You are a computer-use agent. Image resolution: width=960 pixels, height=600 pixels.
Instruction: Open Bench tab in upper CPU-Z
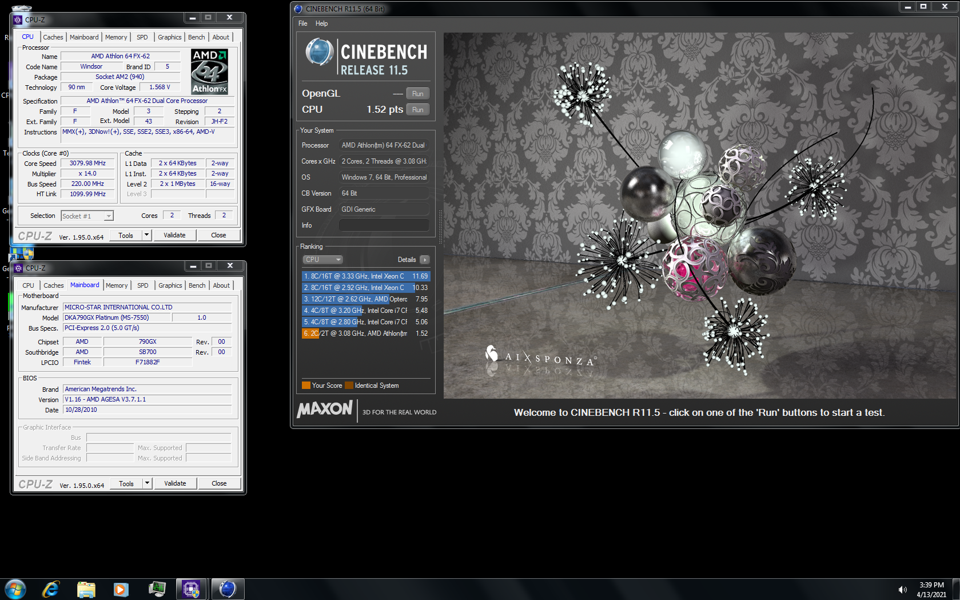click(197, 37)
